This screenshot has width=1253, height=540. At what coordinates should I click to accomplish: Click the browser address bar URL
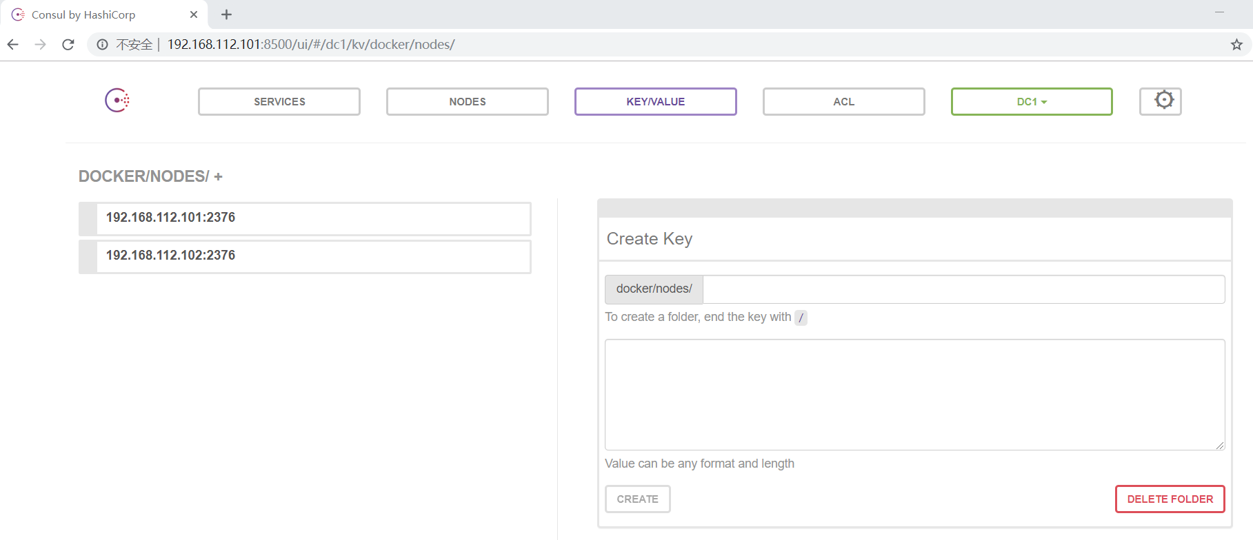tap(311, 45)
